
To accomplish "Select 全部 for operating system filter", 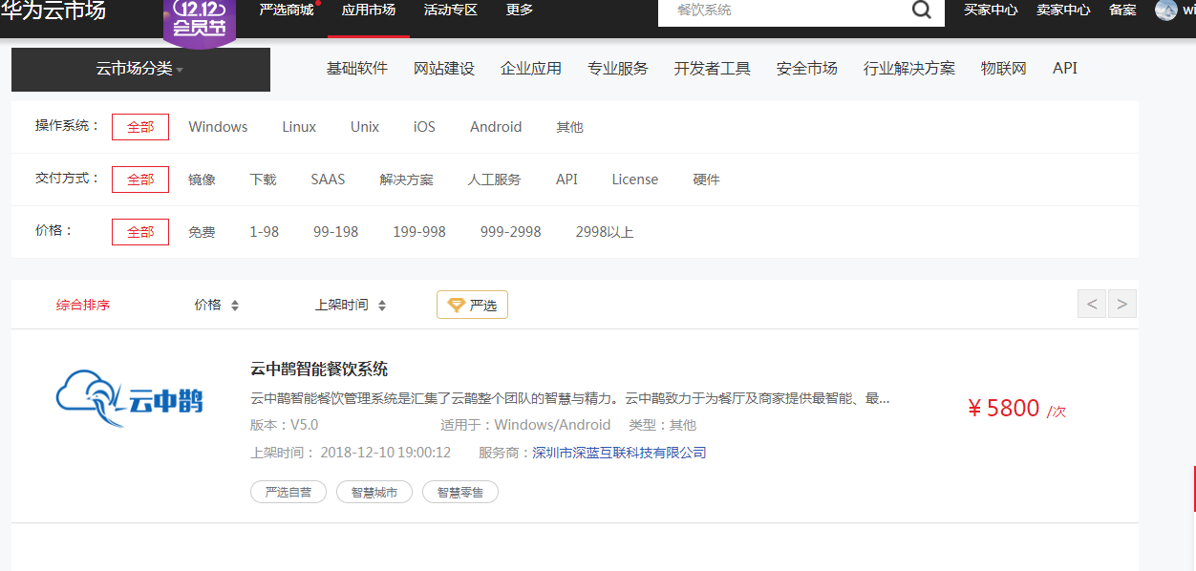I will tap(140, 127).
